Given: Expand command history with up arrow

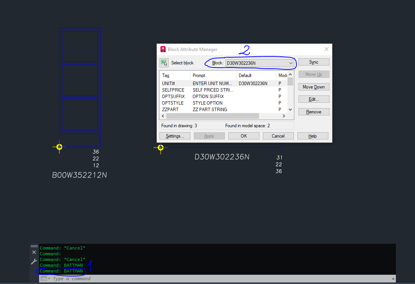Looking at the screenshot, I should [393, 279].
